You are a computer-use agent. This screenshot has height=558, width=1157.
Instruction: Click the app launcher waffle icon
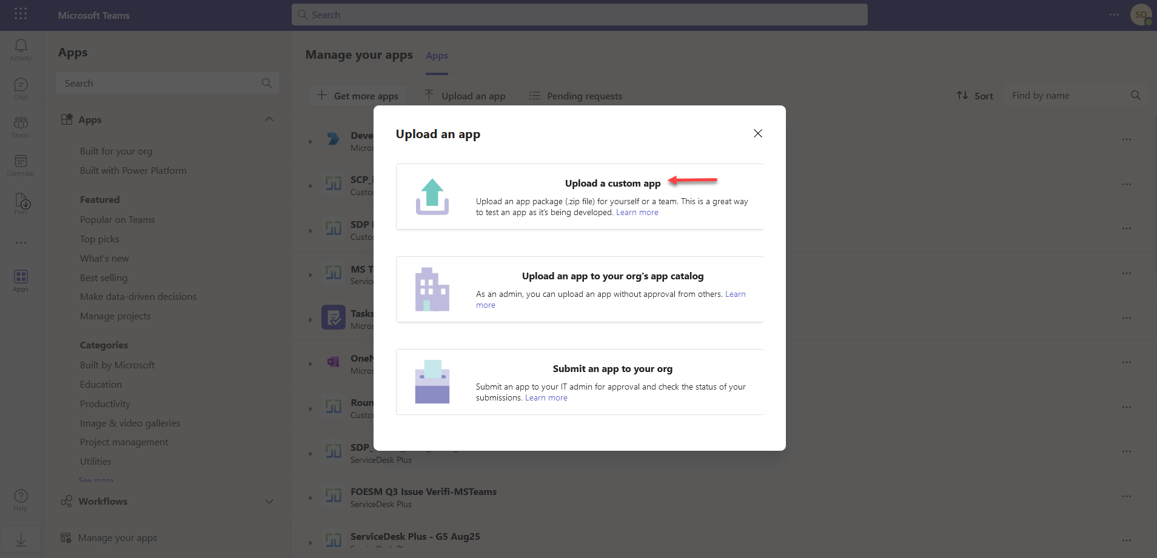tap(21, 14)
